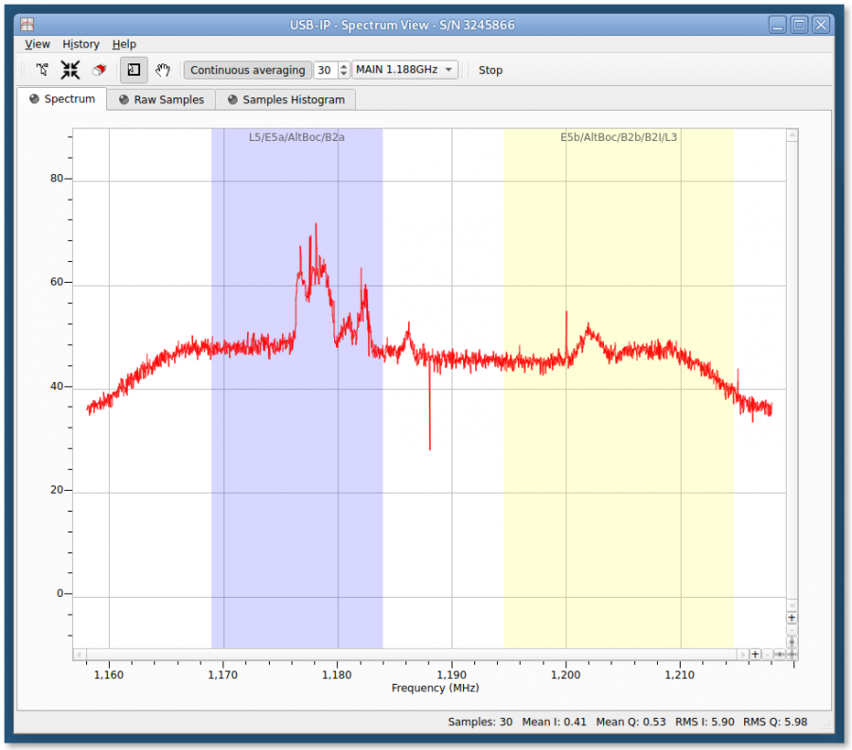Open the History menu

coord(80,44)
